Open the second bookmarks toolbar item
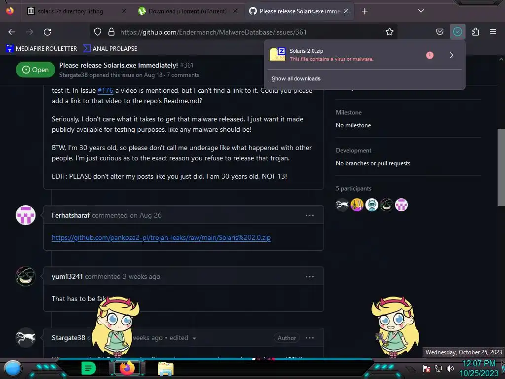505x379 pixels. (110, 49)
